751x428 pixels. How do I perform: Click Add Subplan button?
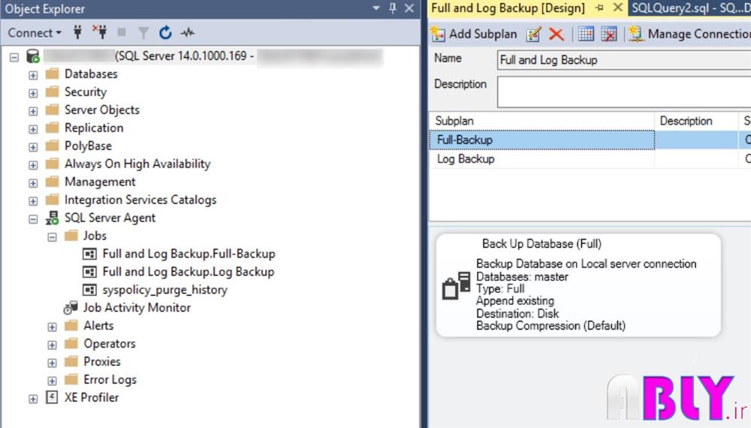tap(474, 34)
